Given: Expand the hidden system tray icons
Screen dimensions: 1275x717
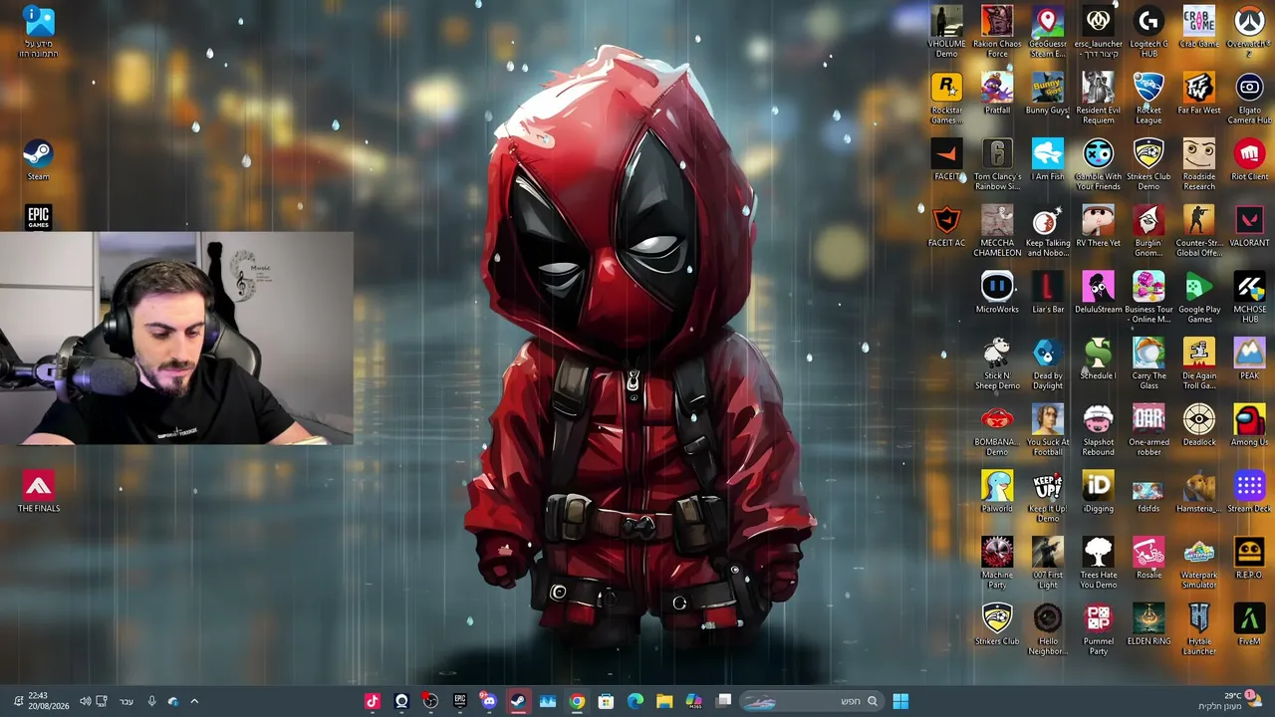Looking at the screenshot, I should click(194, 701).
